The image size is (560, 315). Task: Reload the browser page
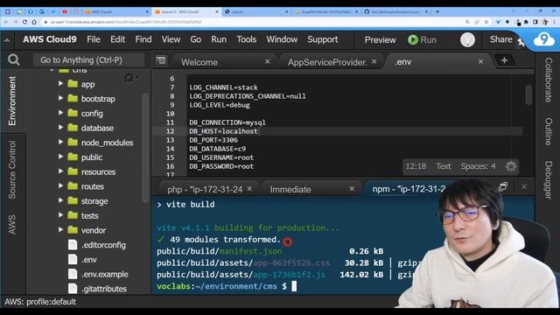(24, 22)
